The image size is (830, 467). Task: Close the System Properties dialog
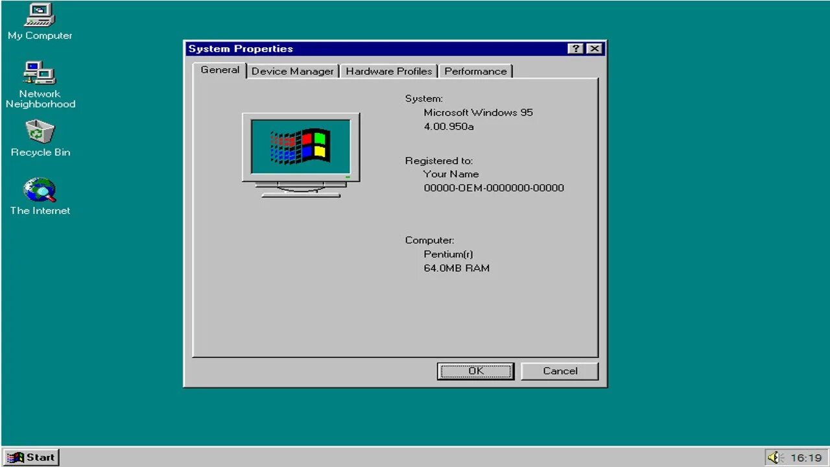click(x=595, y=49)
